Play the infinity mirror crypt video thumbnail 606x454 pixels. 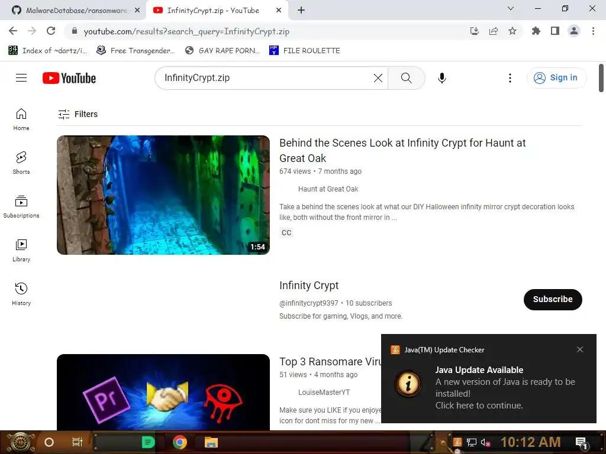pos(163,195)
